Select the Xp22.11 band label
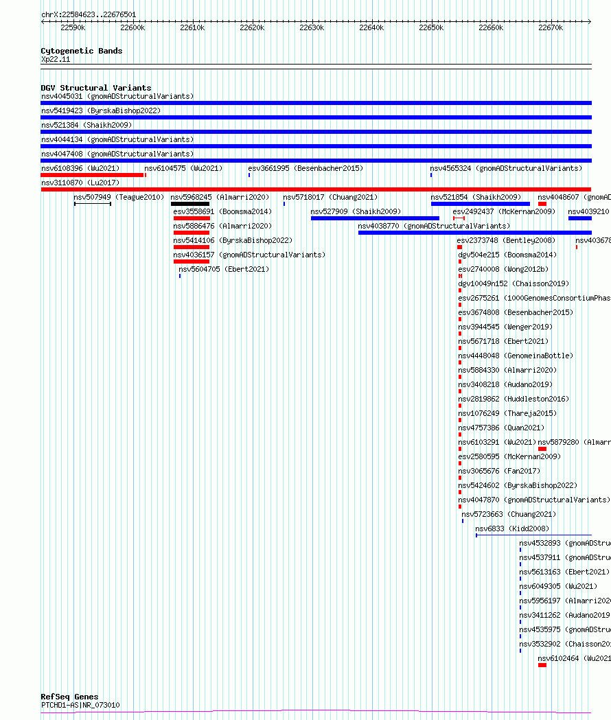The image size is (611, 720). [x=56, y=59]
